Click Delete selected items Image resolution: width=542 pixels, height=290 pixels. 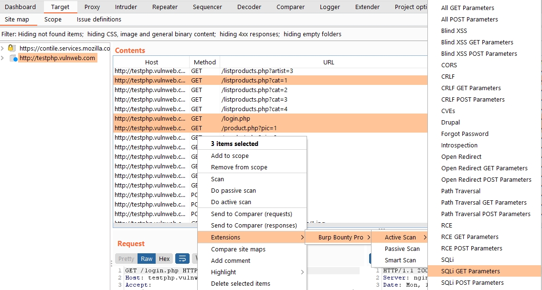240,283
